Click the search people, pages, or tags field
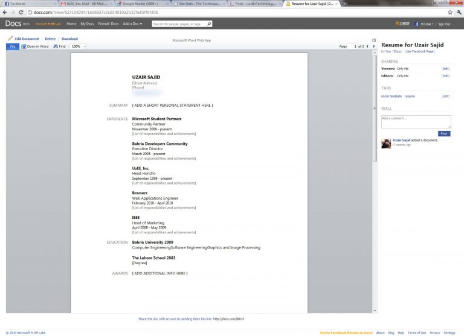Image resolution: width=464 pixels, height=336 pixels. pos(179,24)
